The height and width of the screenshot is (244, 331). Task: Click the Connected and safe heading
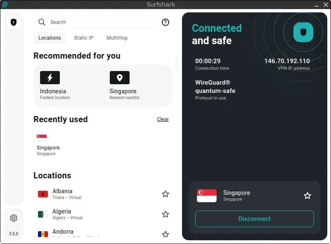tap(217, 34)
